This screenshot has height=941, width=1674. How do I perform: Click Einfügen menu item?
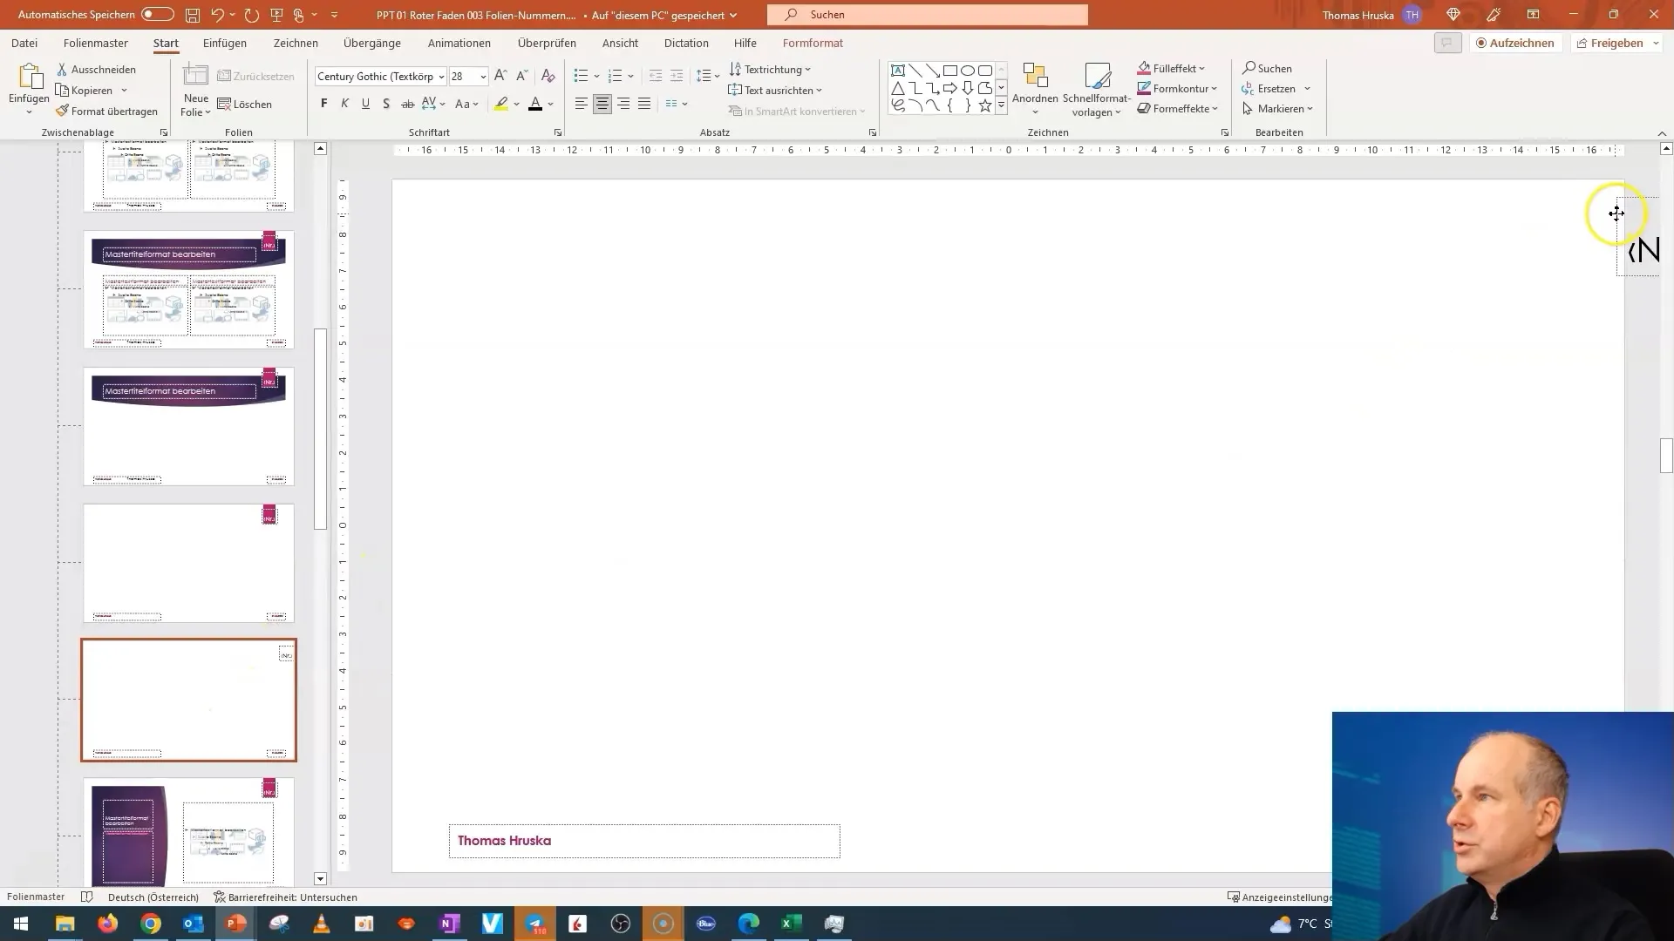[224, 43]
